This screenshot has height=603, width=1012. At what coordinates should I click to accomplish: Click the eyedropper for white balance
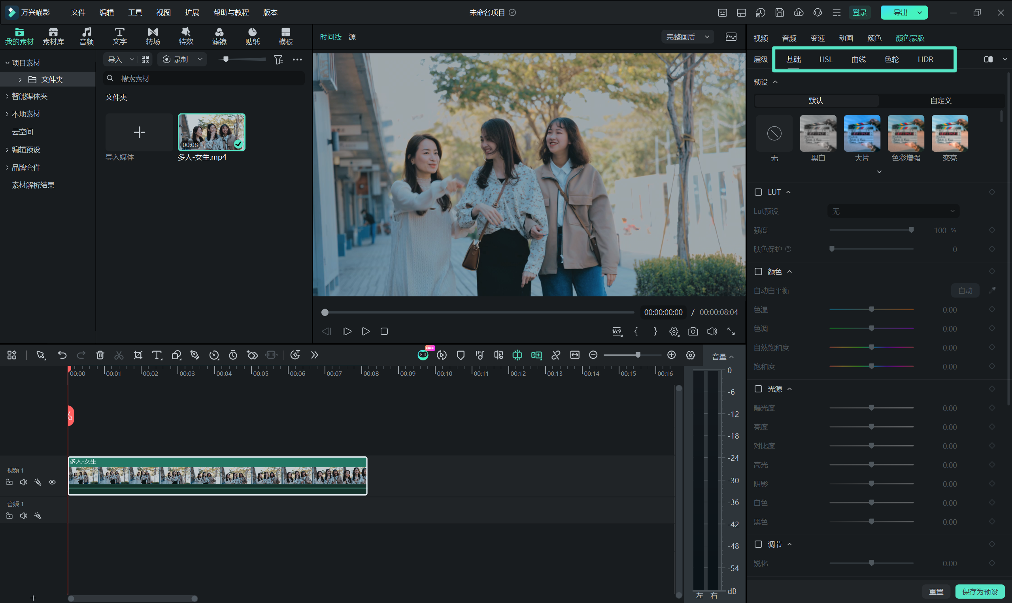click(992, 290)
